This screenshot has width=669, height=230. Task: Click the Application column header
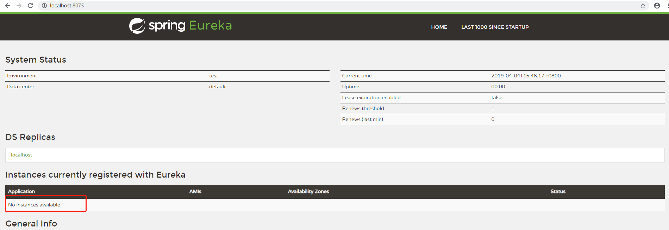pyautogui.click(x=21, y=191)
